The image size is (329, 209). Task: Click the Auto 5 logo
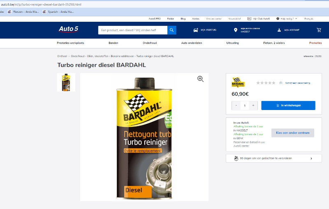point(68,29)
